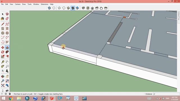This screenshot has height=101, width=180.
Task: Pick the Scale tool
Action: [3, 56]
